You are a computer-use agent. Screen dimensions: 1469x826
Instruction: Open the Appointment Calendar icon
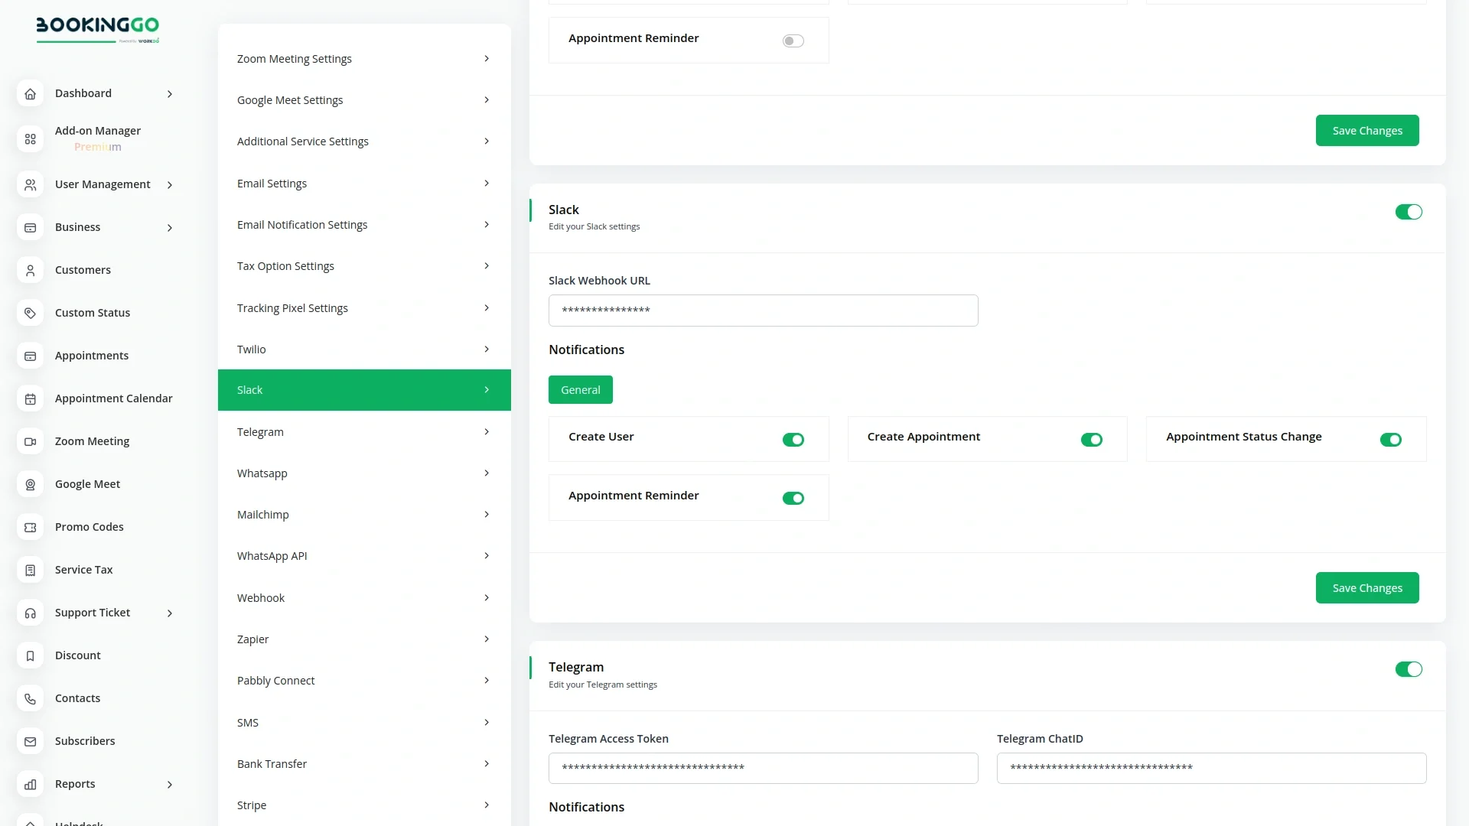(30, 398)
